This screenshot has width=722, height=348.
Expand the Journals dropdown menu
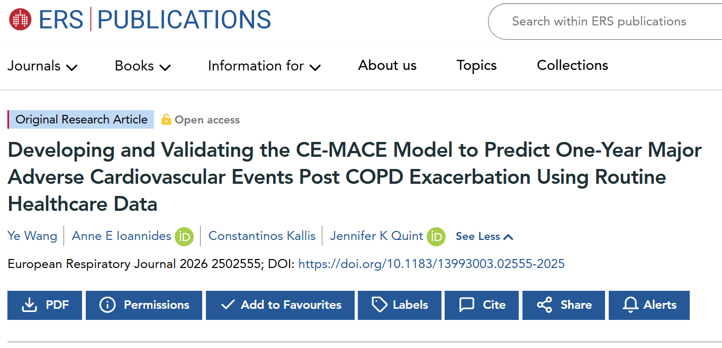click(x=42, y=66)
